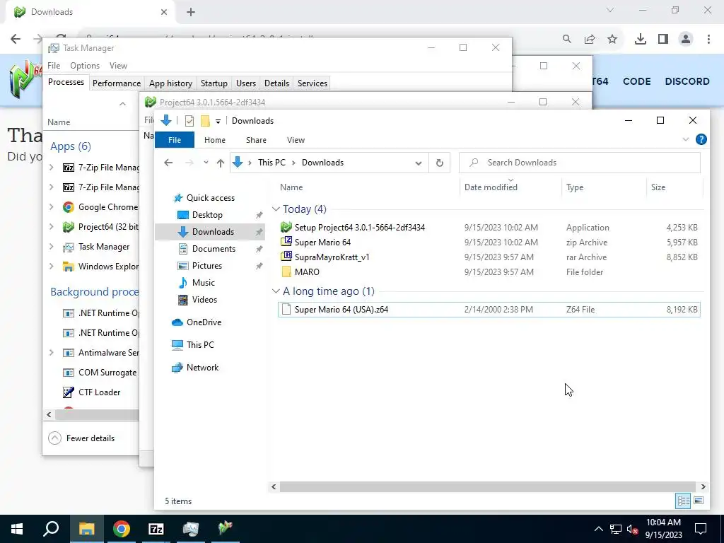Open Music folder in navigation pane
The width and height of the screenshot is (724, 543).
pyautogui.click(x=203, y=283)
